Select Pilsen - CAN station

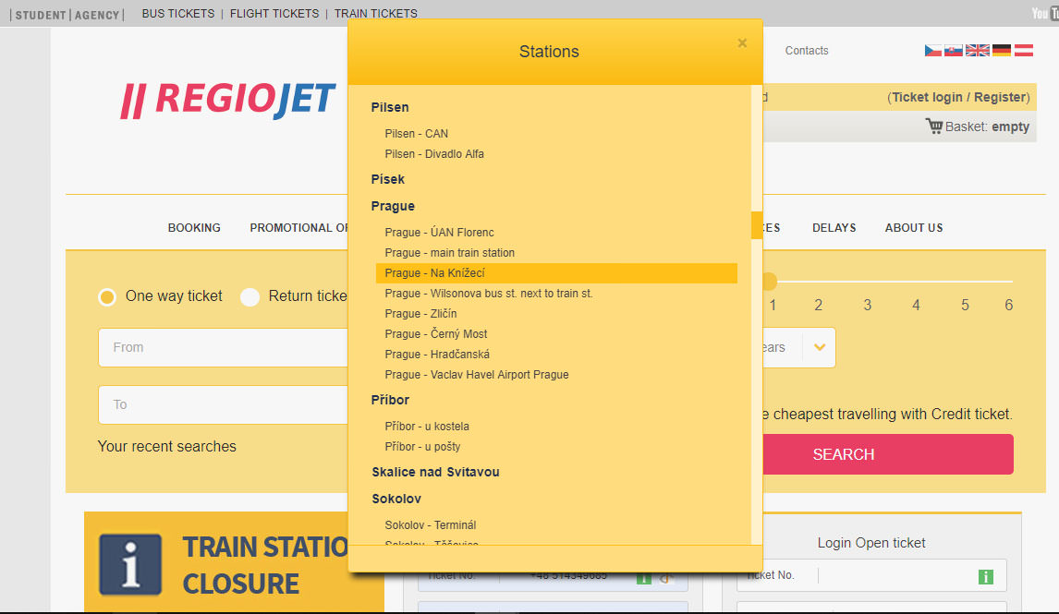417,134
